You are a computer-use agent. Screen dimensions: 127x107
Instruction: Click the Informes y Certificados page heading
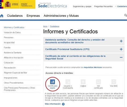70,31
